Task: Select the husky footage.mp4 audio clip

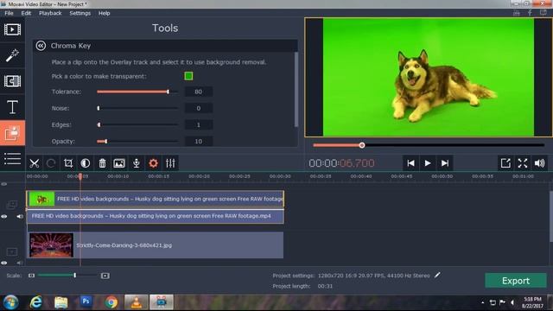Action: 156,216
